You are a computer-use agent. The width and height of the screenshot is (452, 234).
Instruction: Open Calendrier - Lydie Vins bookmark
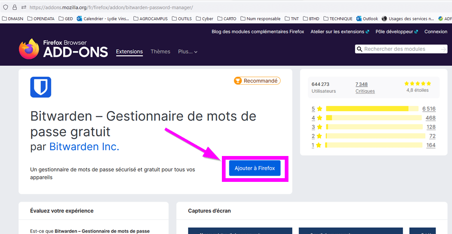click(103, 19)
